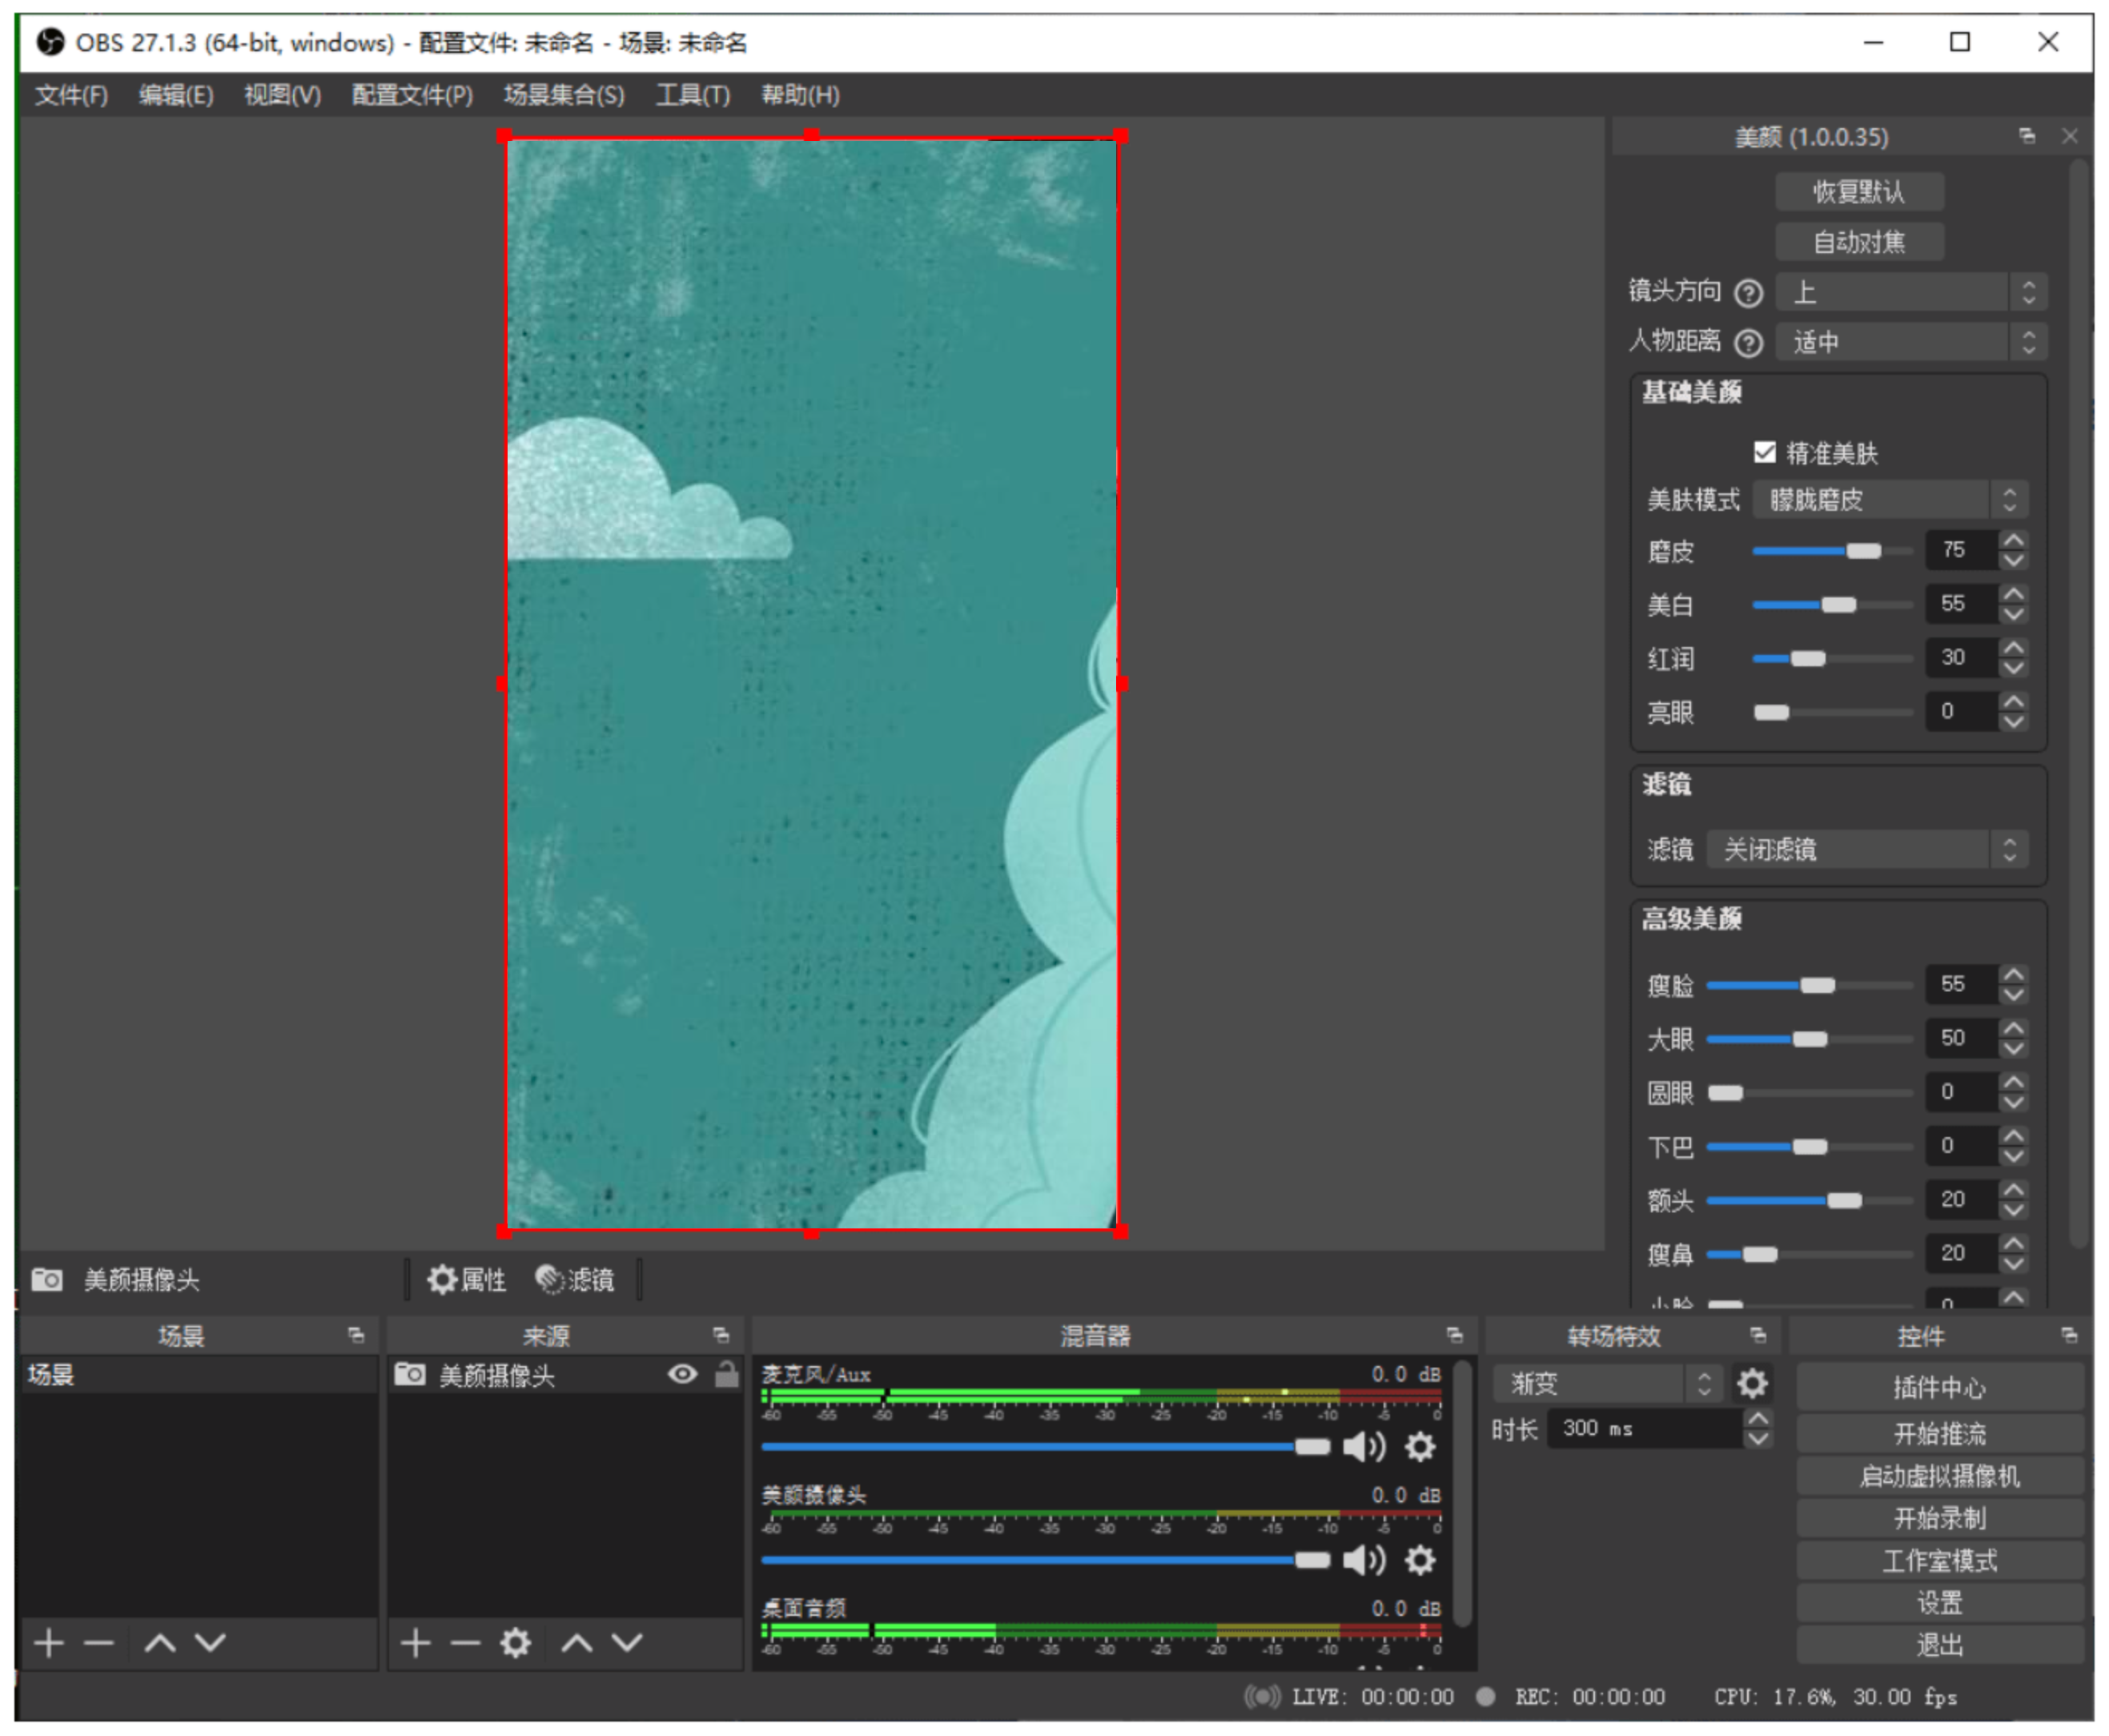Click 启动虚拟摄像机 button
The image size is (2109, 1736).
[x=1940, y=1477]
